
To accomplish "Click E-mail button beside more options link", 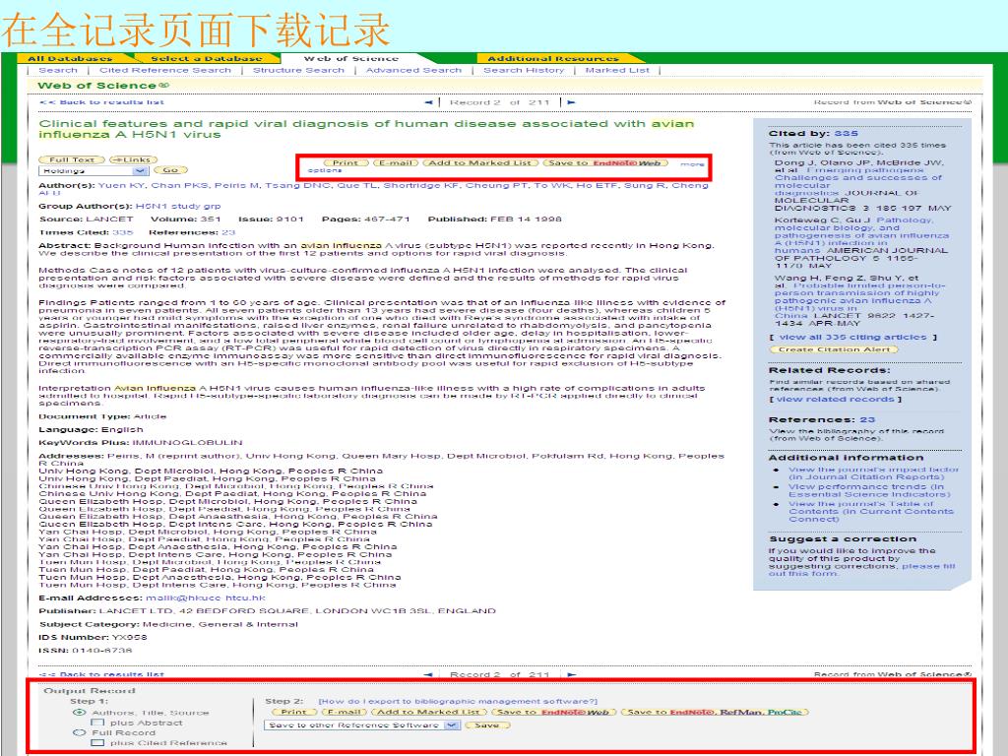I will (x=396, y=162).
